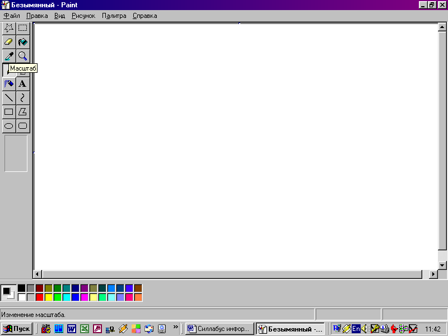Viewport: 448px width, 336px height.
Task: Select the purple color swatch
Action: (85, 288)
